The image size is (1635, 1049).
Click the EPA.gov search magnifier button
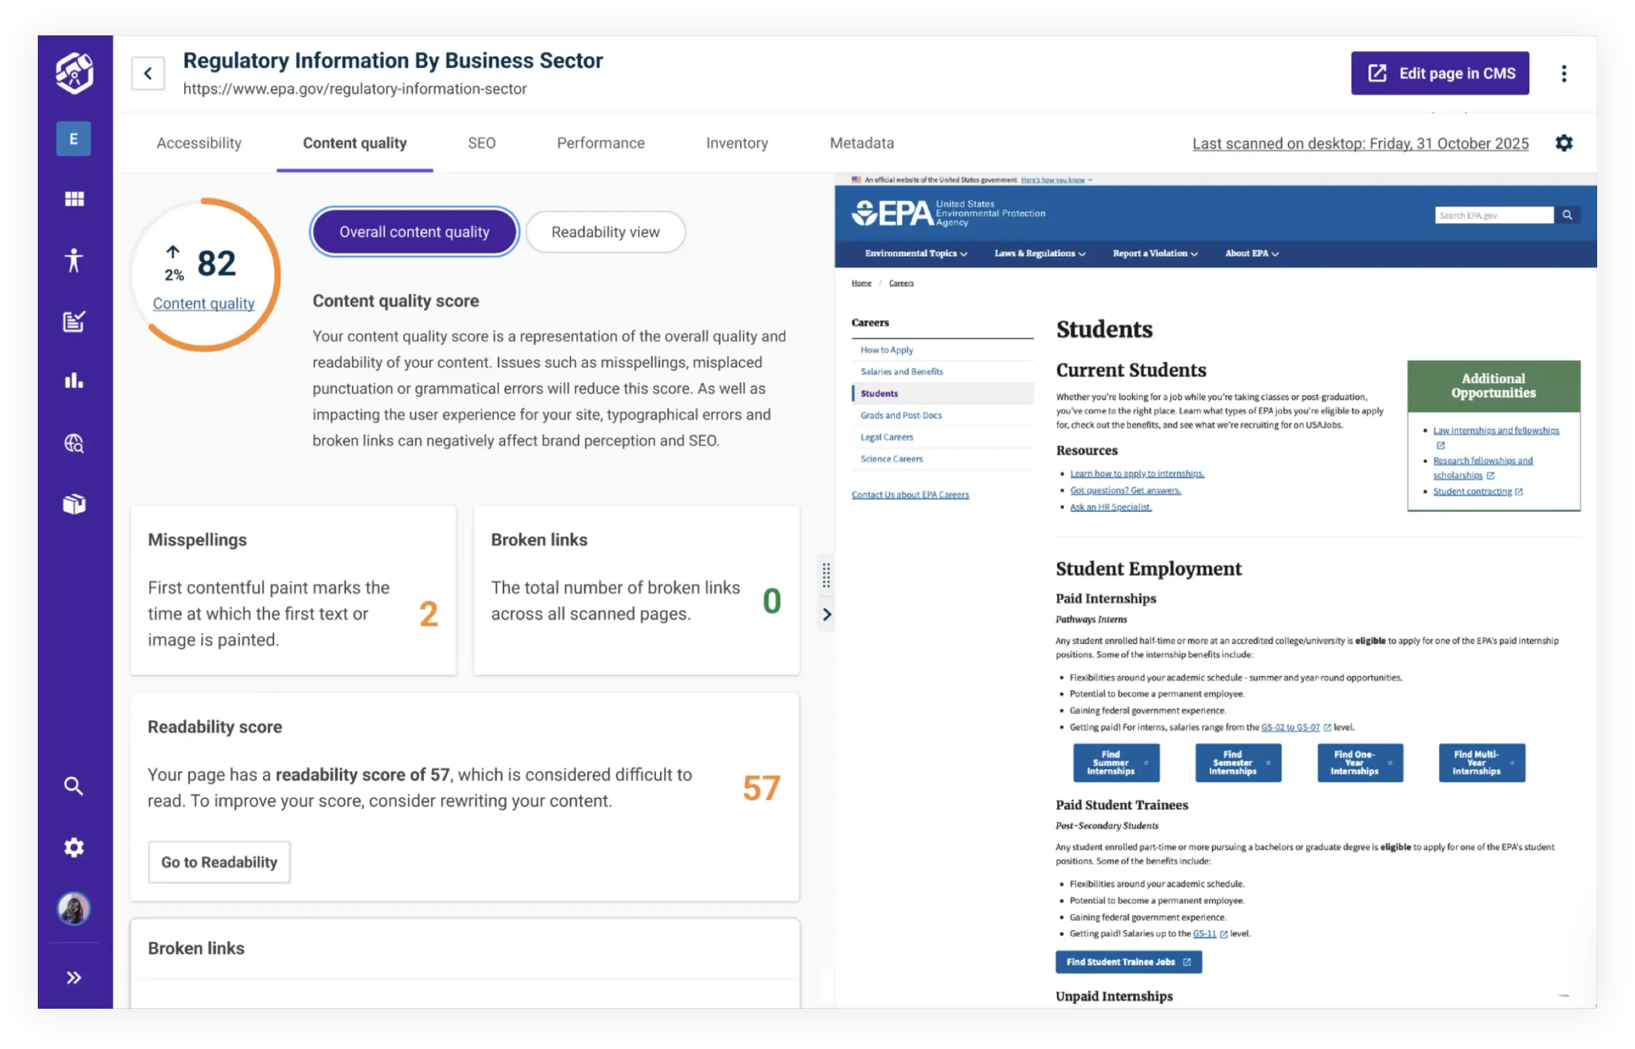click(x=1567, y=215)
